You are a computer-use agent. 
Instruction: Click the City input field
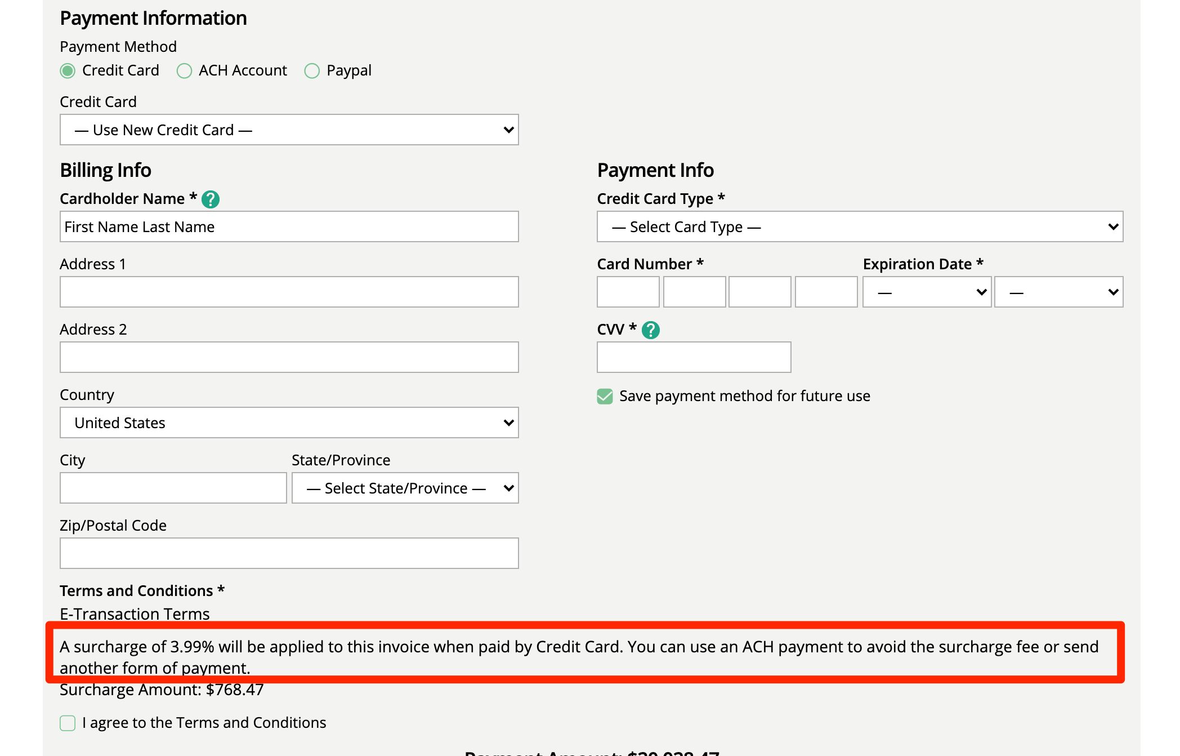(x=173, y=488)
